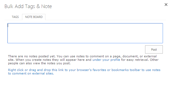Click the active NOTE BOARD tab label
Screen dimensions: 169x112
tap(34, 17)
